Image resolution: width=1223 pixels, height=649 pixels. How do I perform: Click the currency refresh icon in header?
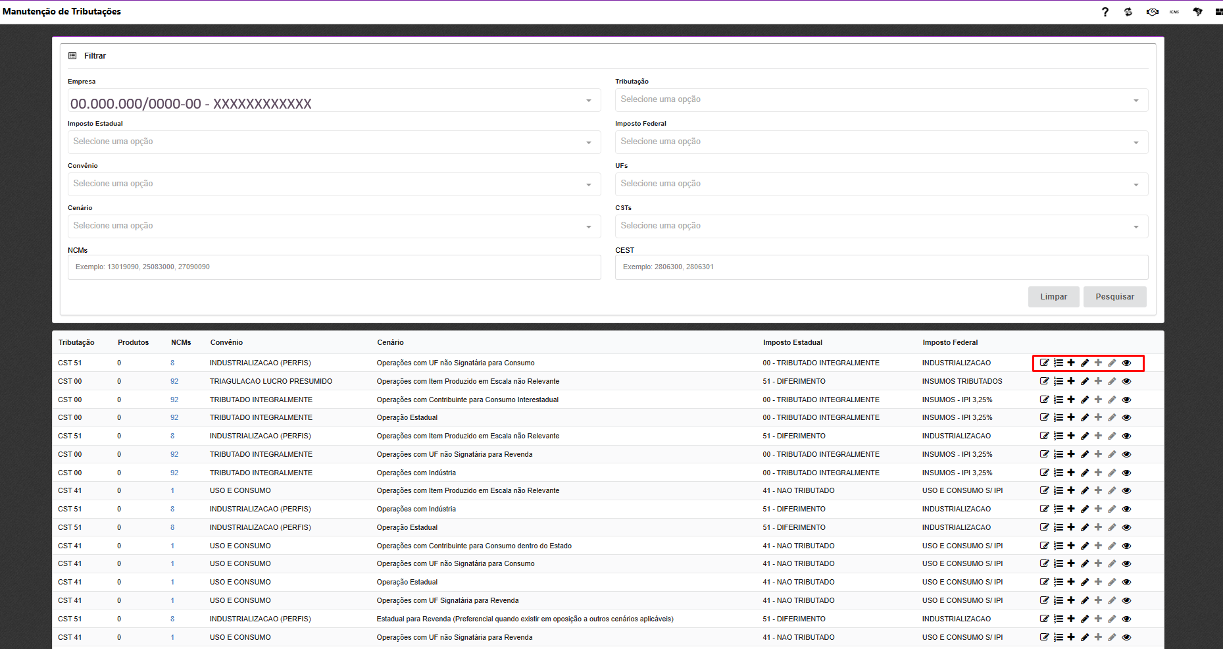(1128, 12)
